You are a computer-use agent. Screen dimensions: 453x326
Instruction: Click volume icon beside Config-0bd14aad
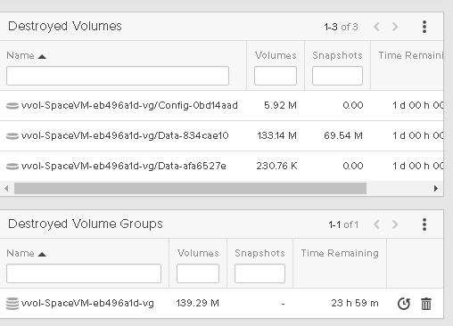tap(12, 106)
